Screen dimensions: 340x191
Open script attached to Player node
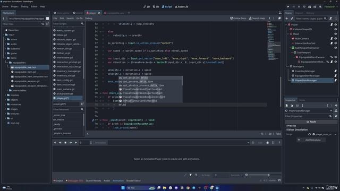click(x=331, y=25)
